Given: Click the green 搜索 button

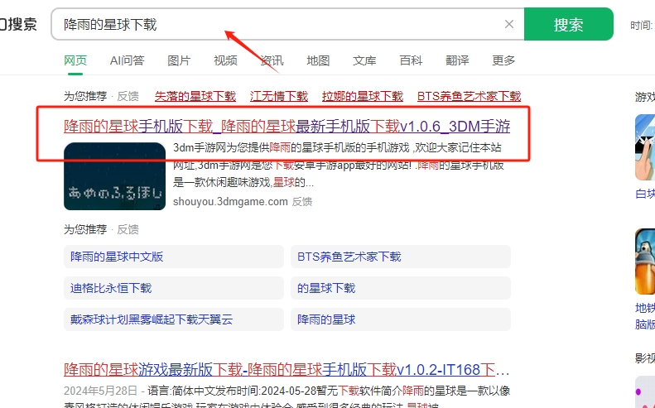Looking at the screenshot, I should (569, 24).
